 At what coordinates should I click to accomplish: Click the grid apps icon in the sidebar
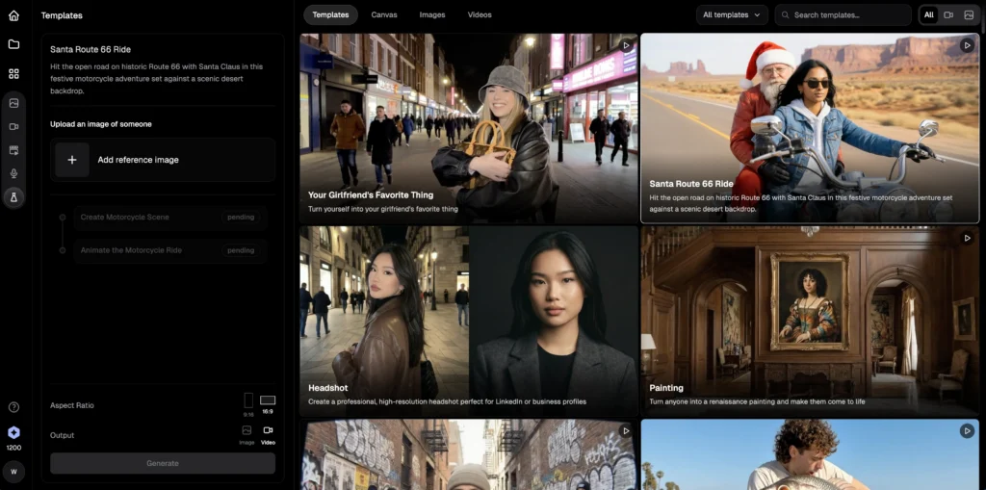pyautogui.click(x=13, y=73)
